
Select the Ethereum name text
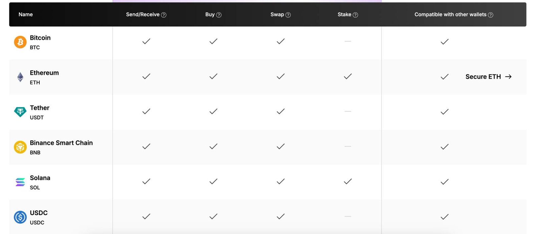44,73
